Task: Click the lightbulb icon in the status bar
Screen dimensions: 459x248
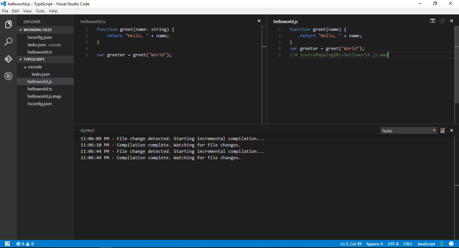Action: [x=442, y=244]
